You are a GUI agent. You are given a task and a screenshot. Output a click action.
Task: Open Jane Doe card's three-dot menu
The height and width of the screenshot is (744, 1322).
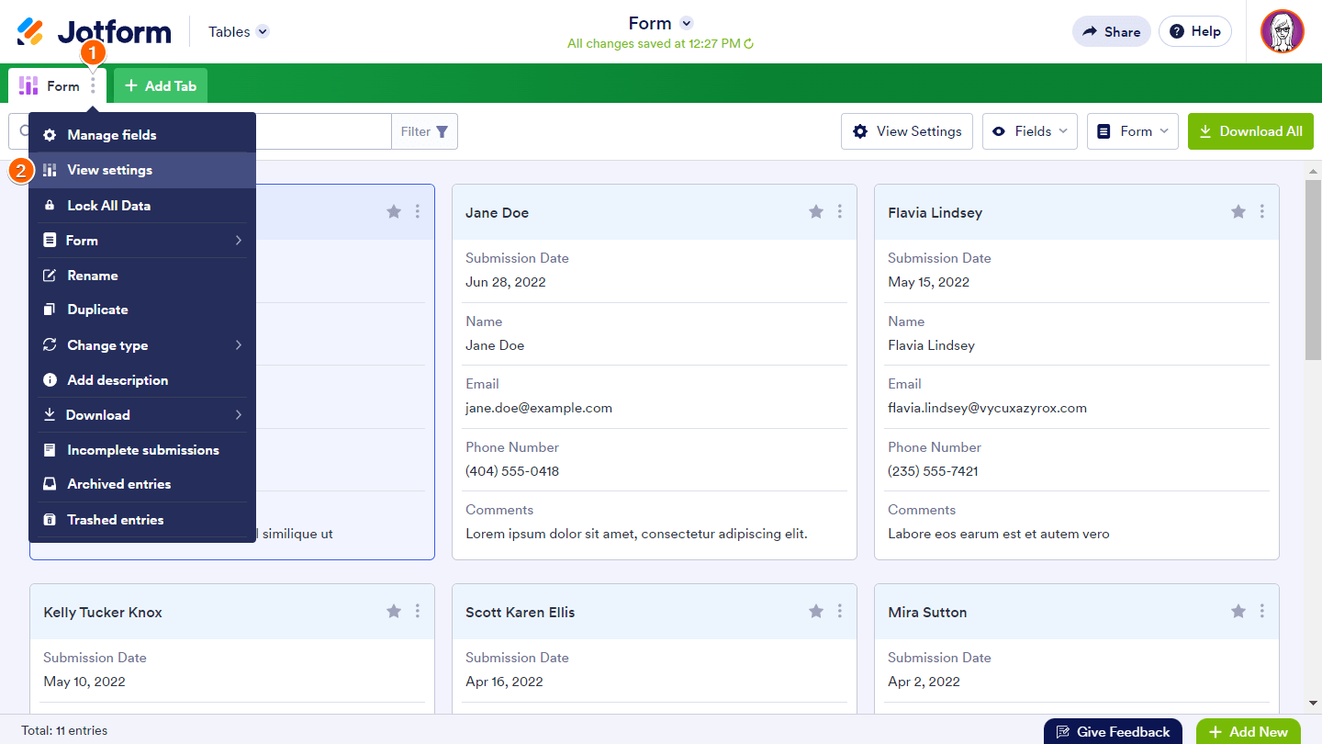840,212
